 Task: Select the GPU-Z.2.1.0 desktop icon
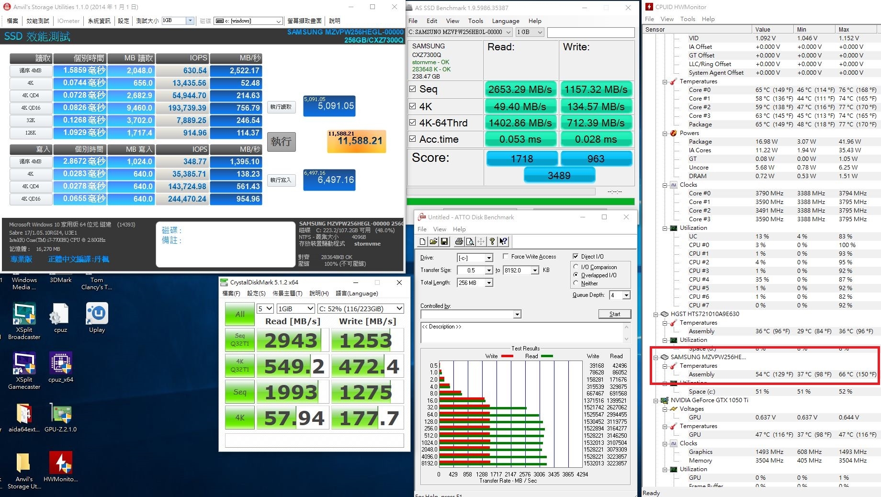point(60,418)
